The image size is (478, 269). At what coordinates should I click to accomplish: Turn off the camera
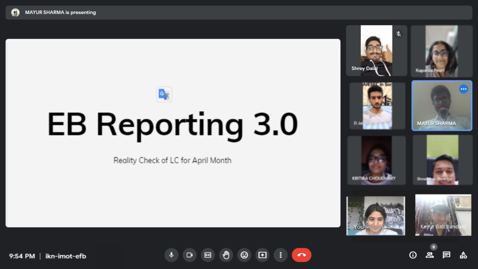point(190,255)
